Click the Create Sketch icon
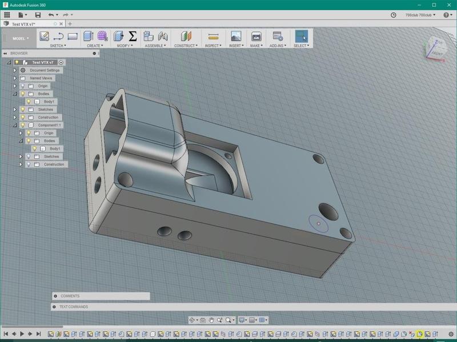Image resolution: width=457 pixels, height=342 pixels. 44,37
